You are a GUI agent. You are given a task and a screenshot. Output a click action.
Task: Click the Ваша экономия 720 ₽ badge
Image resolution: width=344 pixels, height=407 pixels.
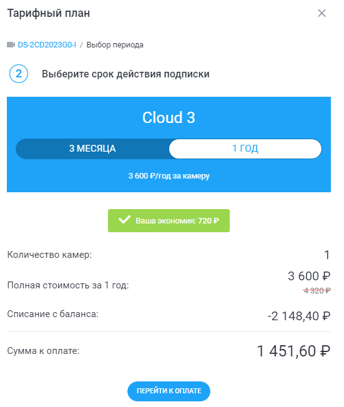169,220
